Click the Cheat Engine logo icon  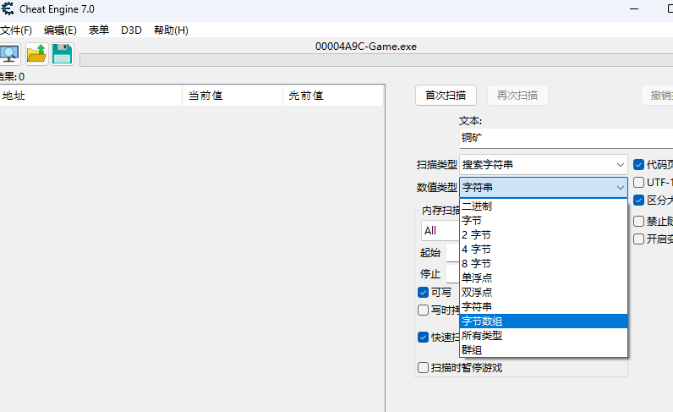[8, 9]
